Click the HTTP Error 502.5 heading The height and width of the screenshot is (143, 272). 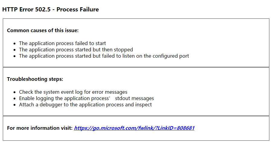[50, 9]
